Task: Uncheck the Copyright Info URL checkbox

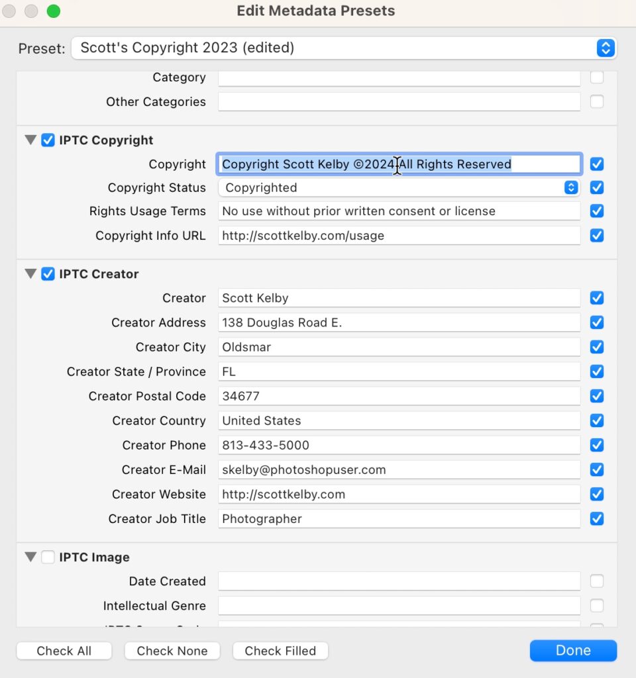Action: [x=597, y=236]
